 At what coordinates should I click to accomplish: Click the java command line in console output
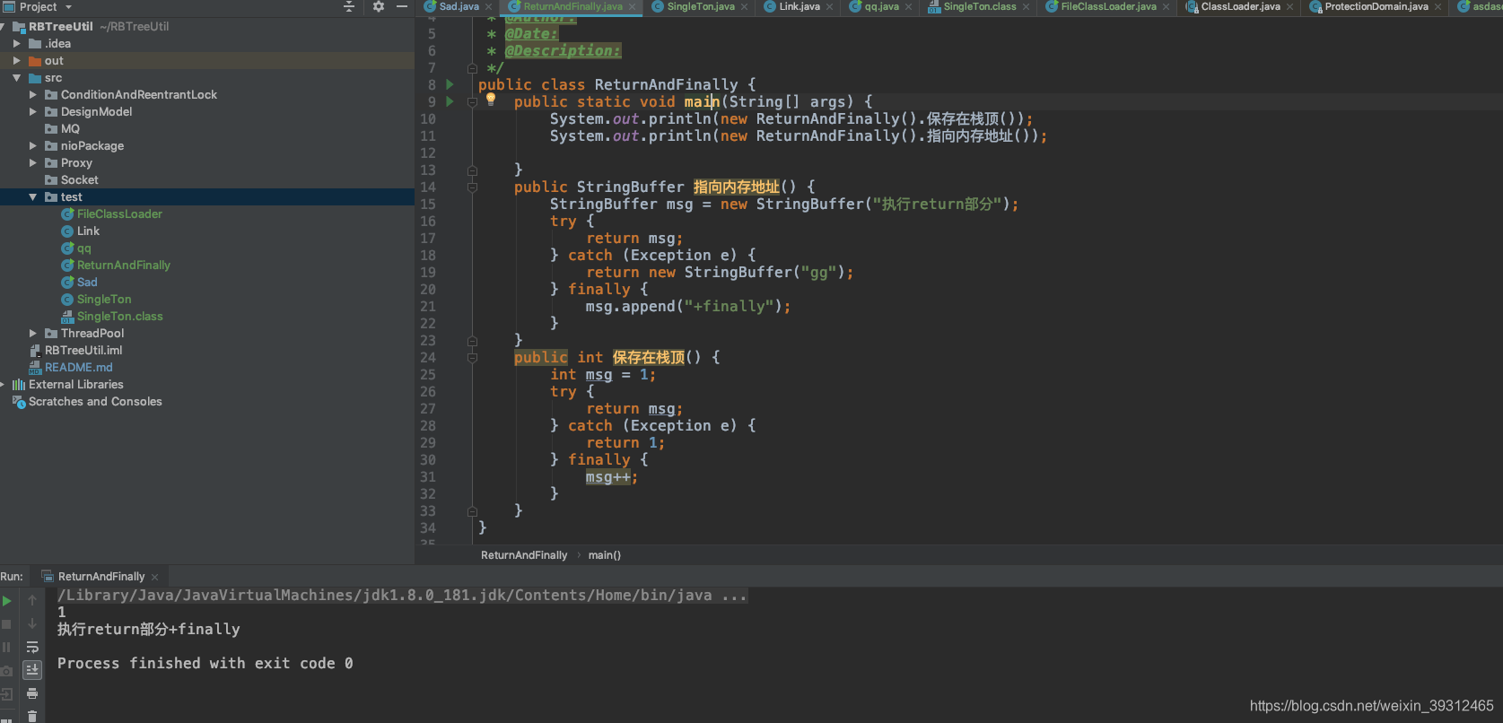[402, 596]
